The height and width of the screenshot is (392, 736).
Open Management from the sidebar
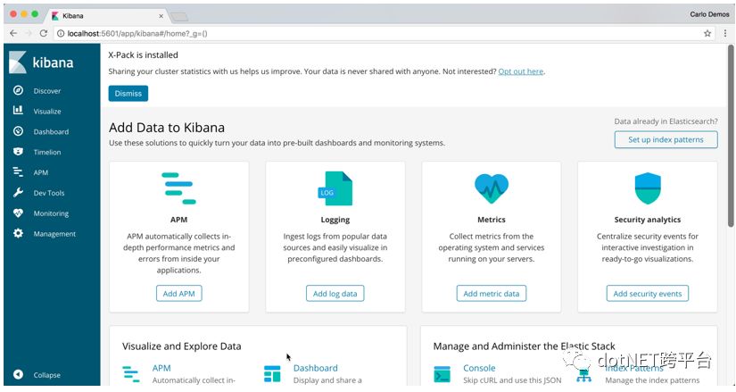(x=54, y=234)
